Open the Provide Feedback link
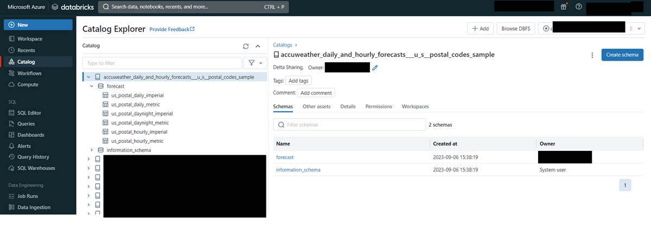The image size is (651, 225). pos(172,29)
